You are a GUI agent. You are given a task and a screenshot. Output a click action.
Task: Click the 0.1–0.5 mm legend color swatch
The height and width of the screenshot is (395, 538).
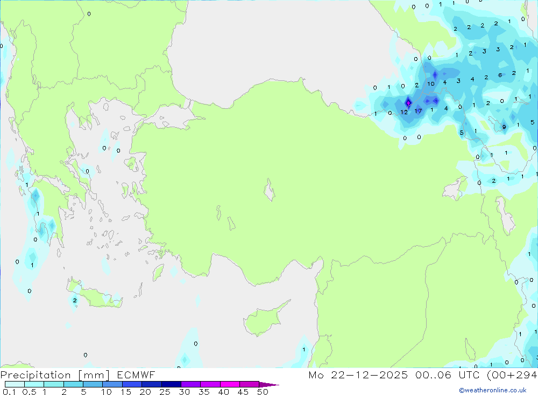(x=15, y=384)
